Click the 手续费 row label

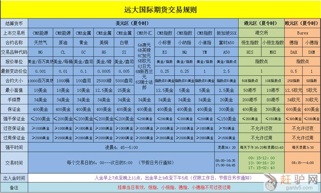(x=14, y=100)
